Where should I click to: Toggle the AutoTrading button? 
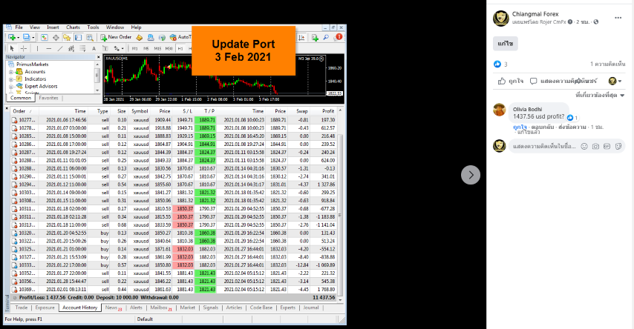[x=180, y=37]
